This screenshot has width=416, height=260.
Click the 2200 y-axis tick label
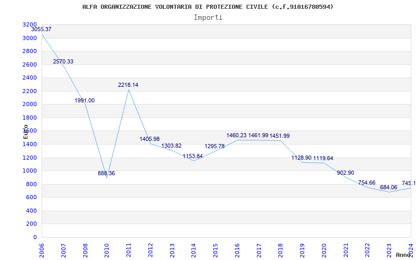[x=30, y=92]
